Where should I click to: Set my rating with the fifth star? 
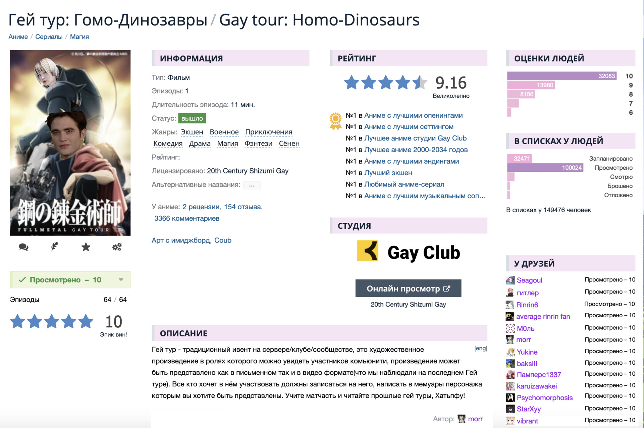pyautogui.click(x=86, y=321)
